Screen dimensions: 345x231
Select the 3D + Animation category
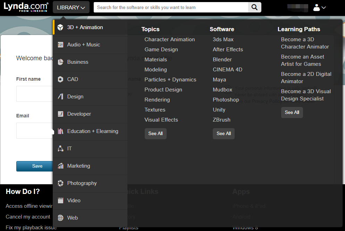pos(90,27)
